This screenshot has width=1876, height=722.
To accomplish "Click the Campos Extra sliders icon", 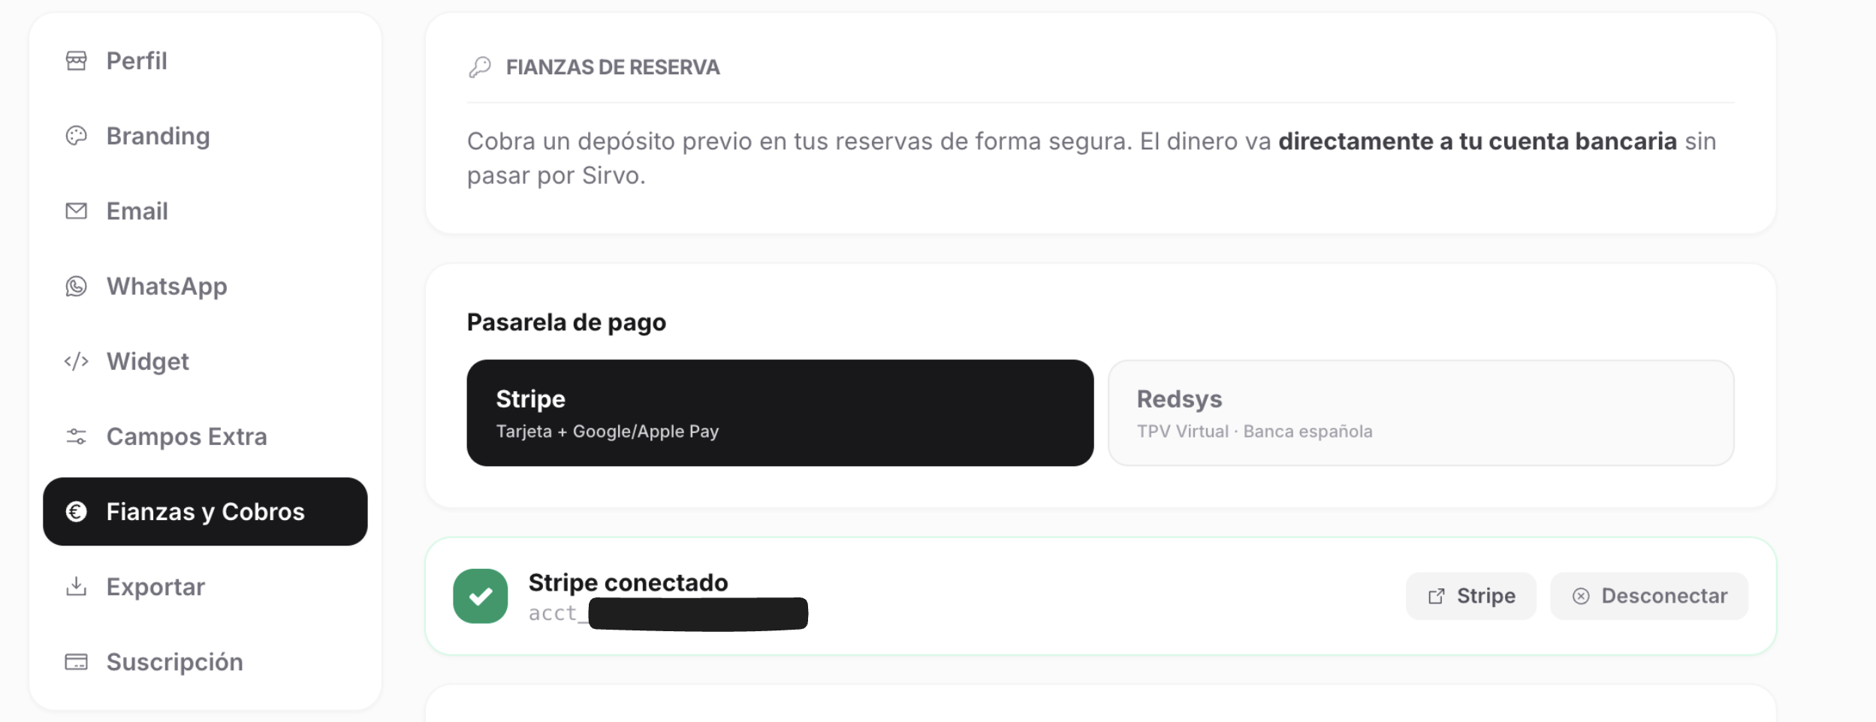I will [76, 436].
